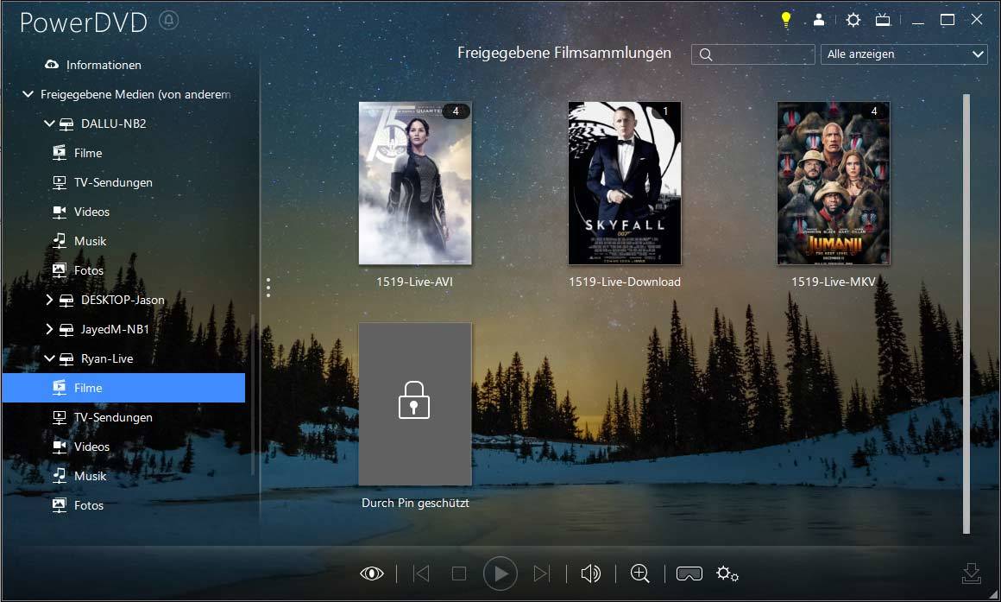Click the yellow light bulb tips icon
Image resolution: width=1001 pixels, height=602 pixels.
coord(786,20)
